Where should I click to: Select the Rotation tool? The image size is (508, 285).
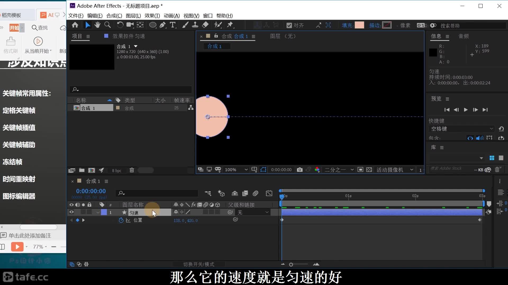[120, 25]
